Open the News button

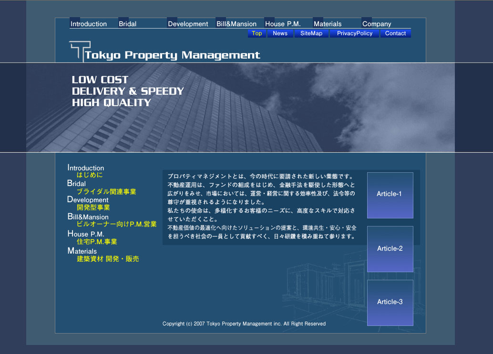click(x=280, y=33)
